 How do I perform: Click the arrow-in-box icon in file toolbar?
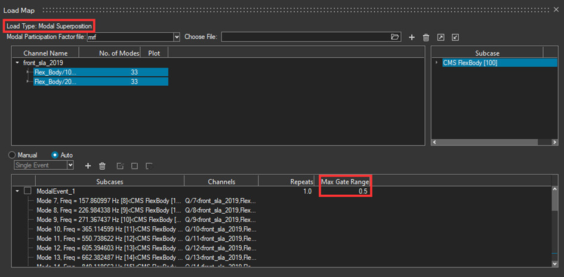(440, 38)
